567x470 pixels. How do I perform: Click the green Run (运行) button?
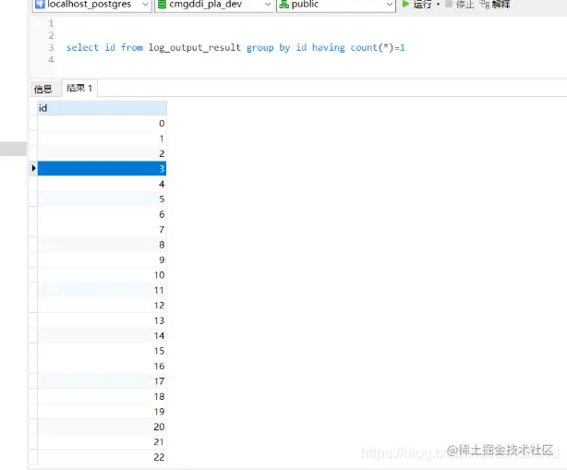click(416, 5)
